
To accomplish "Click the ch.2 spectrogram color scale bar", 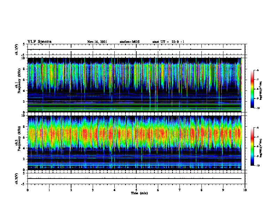I will pos(252,147).
